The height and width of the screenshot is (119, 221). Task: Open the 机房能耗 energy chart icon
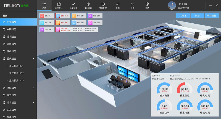click(x=73, y=4)
